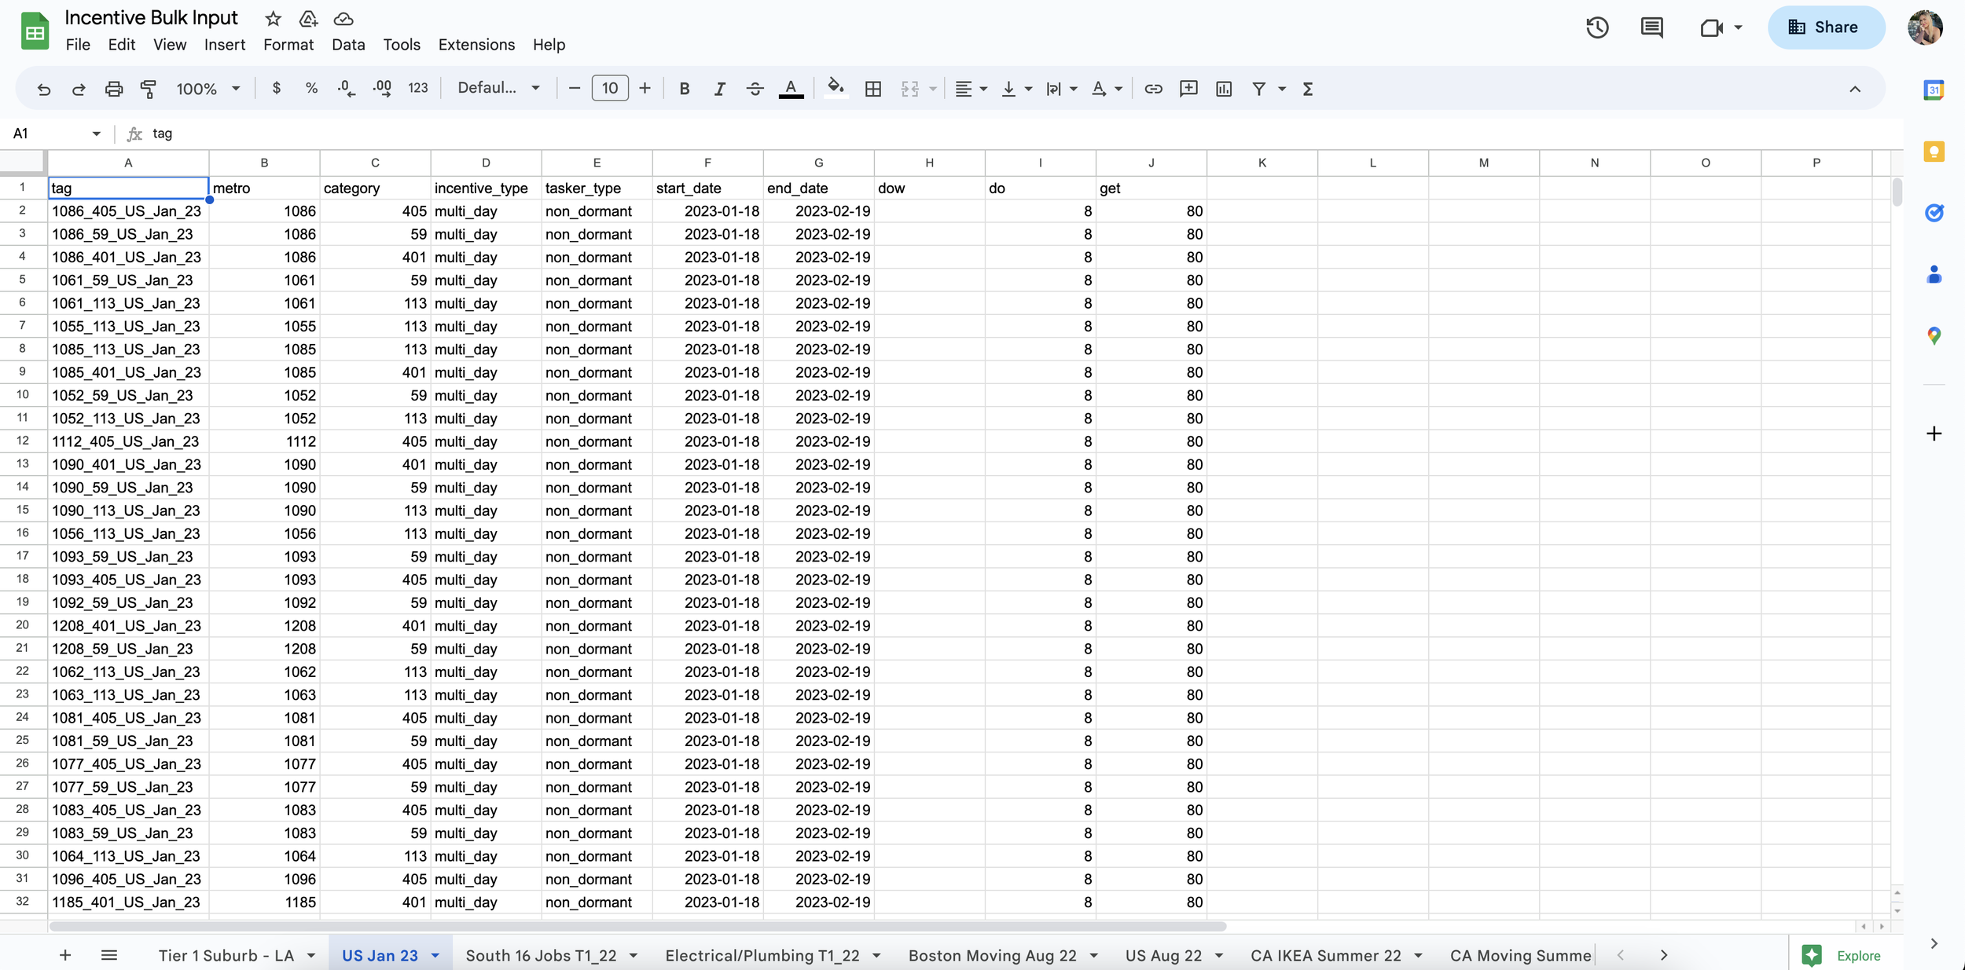Image resolution: width=1965 pixels, height=970 pixels.
Task: Open the font family dropdown
Action: click(x=498, y=89)
